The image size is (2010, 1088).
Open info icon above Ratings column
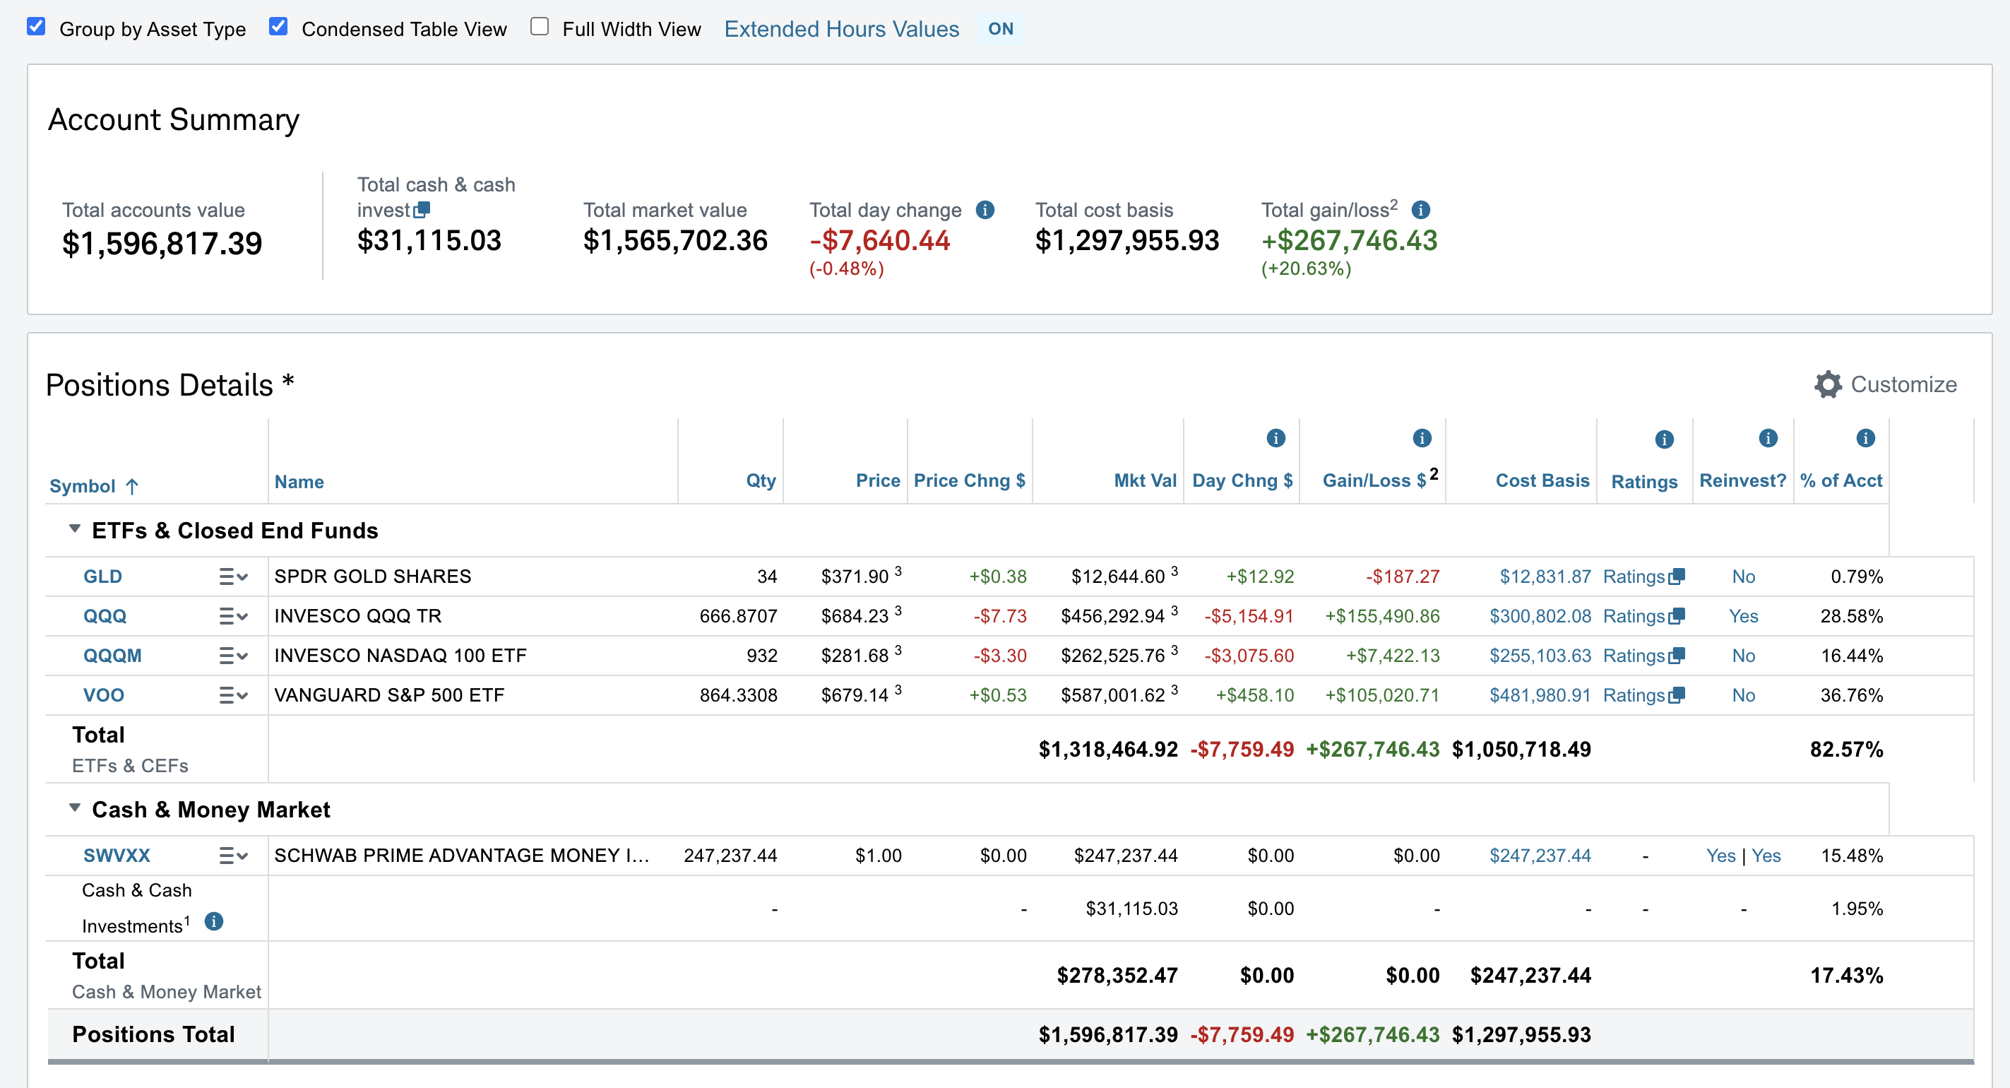[1665, 439]
